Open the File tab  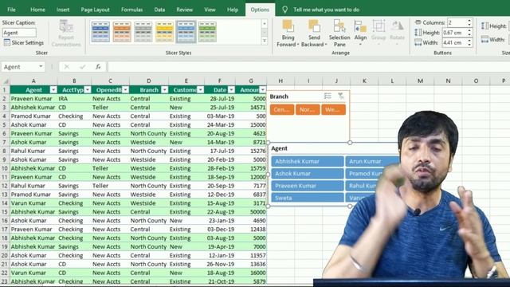click(11, 10)
